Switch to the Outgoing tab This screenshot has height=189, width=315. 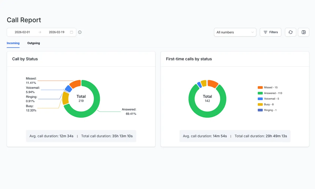click(x=34, y=43)
